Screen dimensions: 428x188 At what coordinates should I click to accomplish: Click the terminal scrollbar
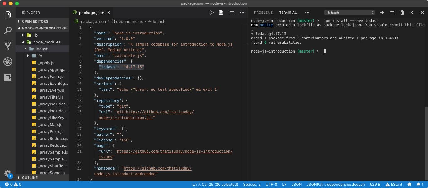coord(426,144)
